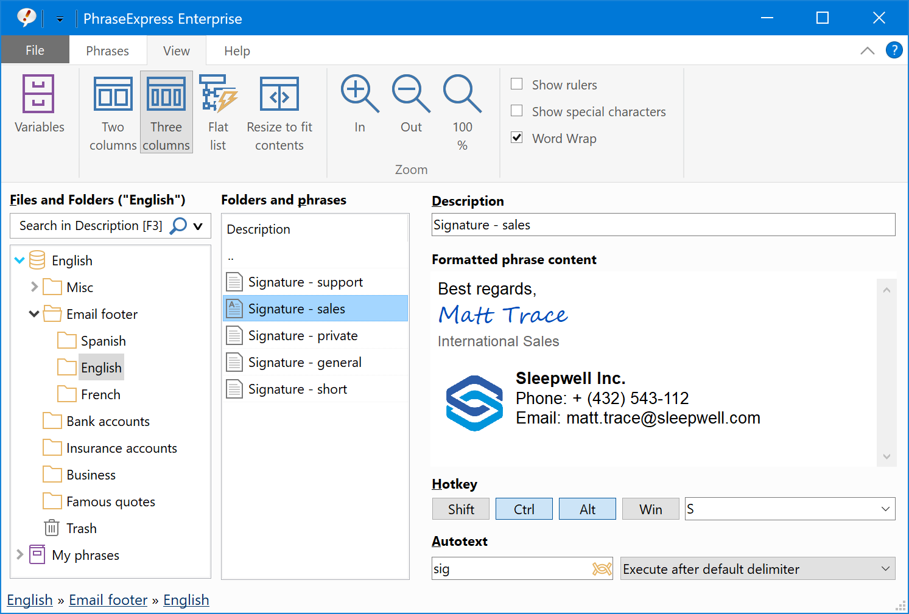Collapse the ribbon with up chevron

point(868,51)
